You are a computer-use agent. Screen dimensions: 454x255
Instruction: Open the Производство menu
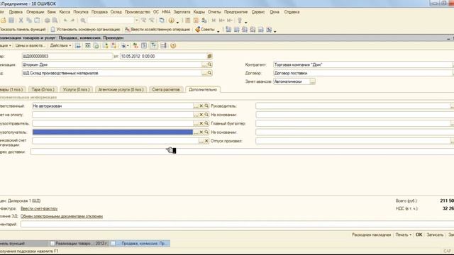coord(137,12)
